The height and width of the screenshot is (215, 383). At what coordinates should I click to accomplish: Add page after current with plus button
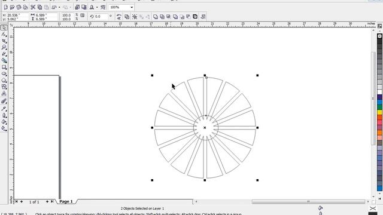47,202
